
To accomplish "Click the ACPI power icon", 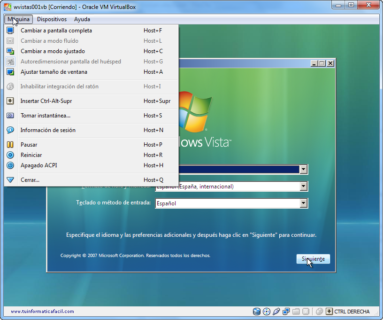I will (10, 165).
